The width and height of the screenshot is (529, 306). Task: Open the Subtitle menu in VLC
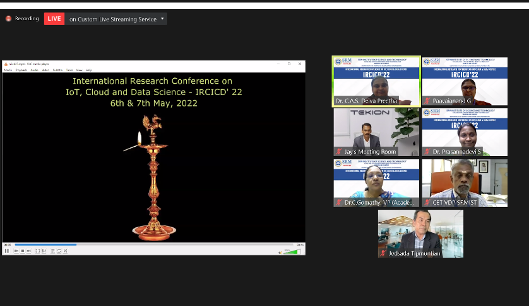pos(57,70)
